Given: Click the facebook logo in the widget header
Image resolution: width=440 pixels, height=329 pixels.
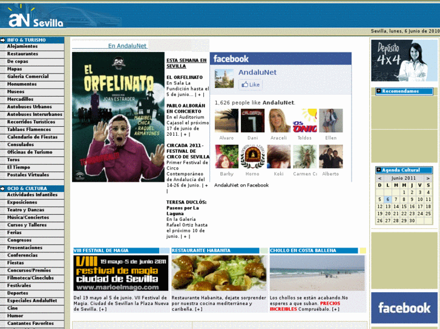Looking at the screenshot, I should point(231,59).
